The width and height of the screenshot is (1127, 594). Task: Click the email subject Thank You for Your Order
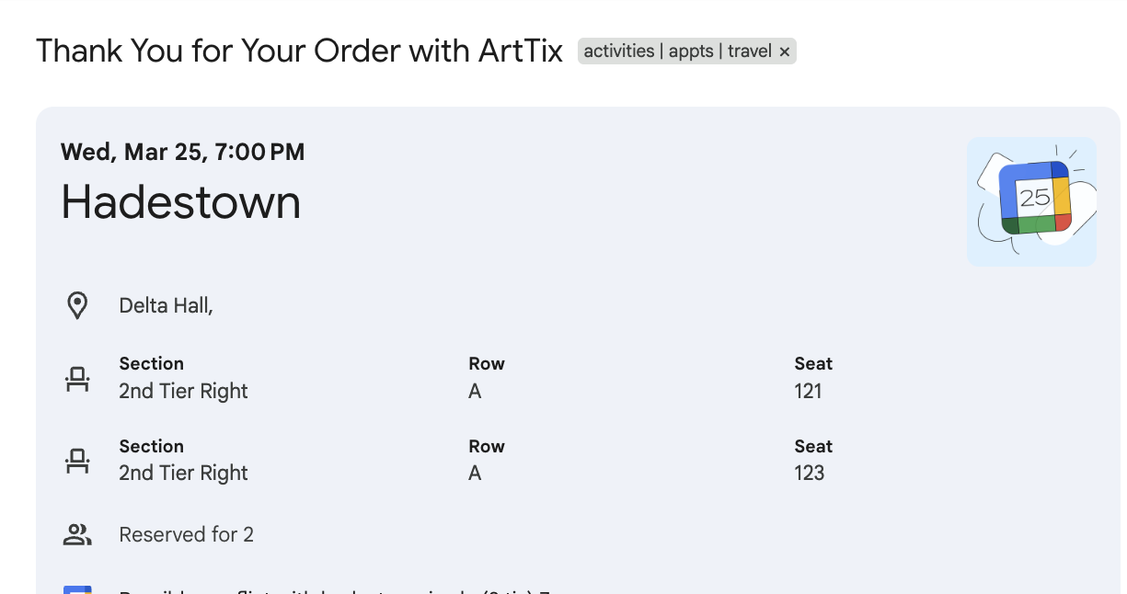point(299,51)
